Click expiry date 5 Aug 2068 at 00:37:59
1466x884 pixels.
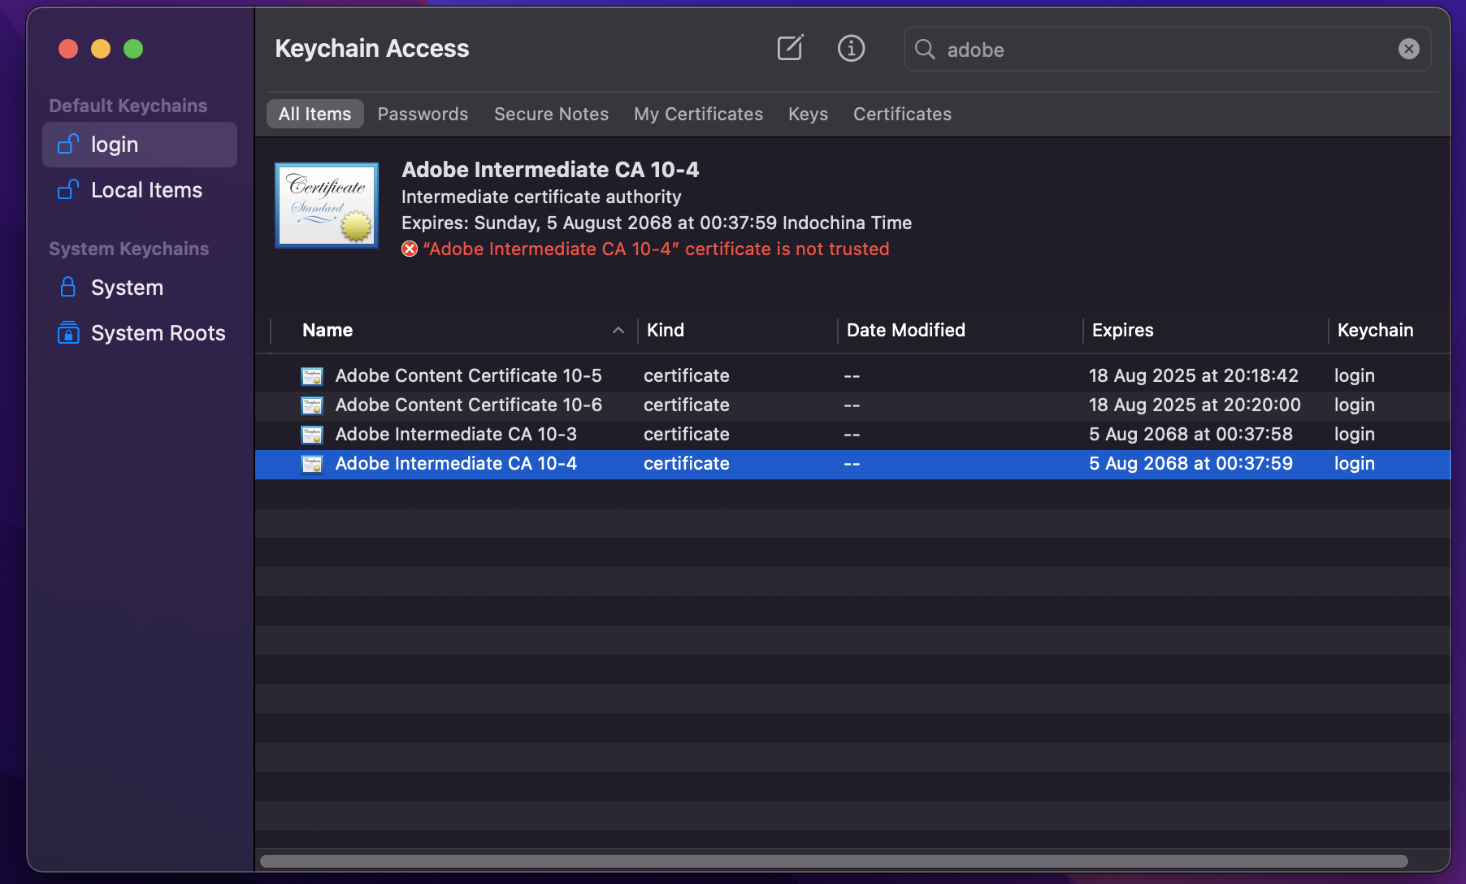point(1191,463)
